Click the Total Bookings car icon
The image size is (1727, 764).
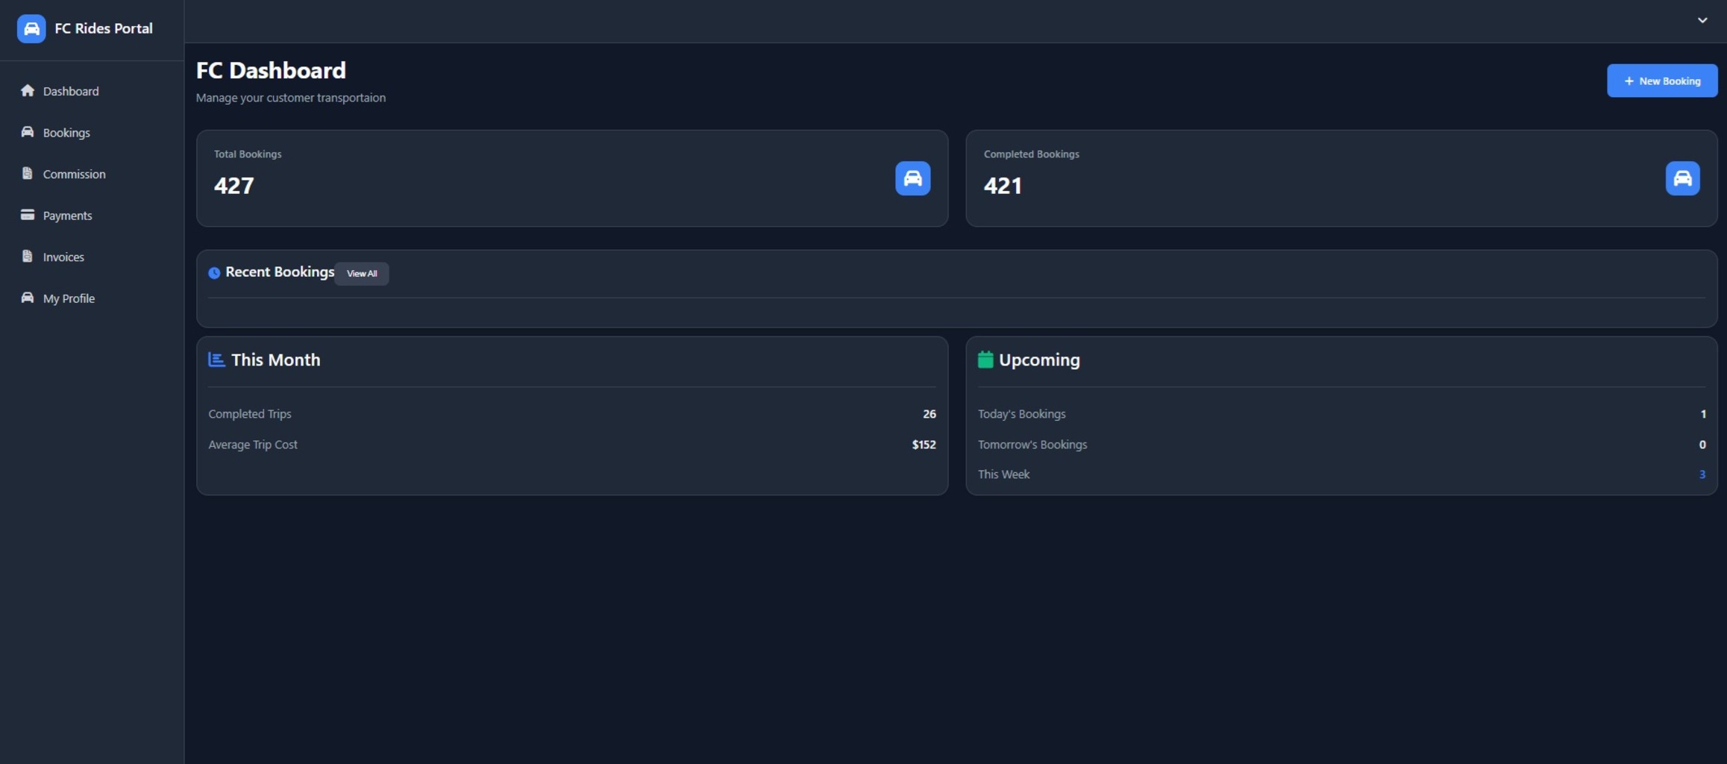[912, 178]
